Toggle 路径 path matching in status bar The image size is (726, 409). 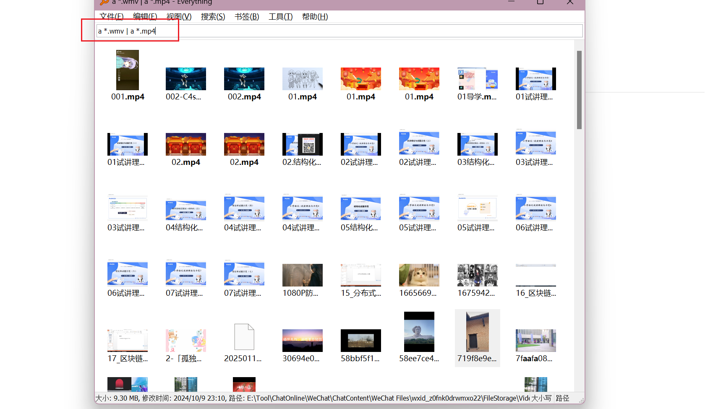pos(562,398)
